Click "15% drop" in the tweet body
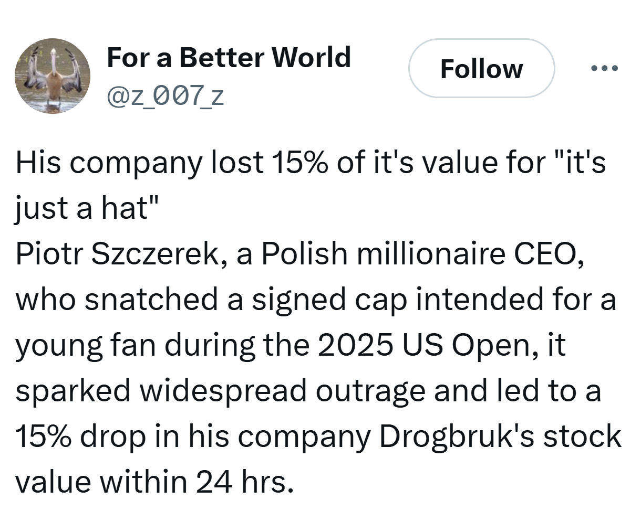This screenshot has width=641, height=511. coord(80,437)
